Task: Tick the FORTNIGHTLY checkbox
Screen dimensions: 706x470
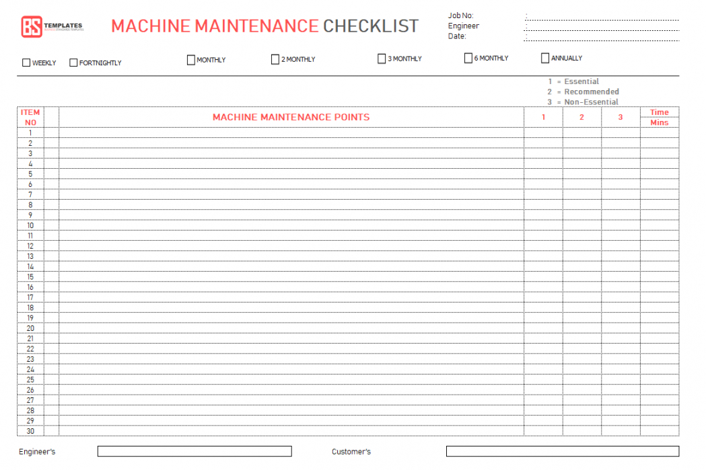Action: (x=73, y=63)
